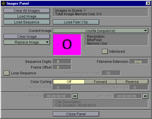
Task: Click the Filename Extension .bmp field
Action: point(139,61)
